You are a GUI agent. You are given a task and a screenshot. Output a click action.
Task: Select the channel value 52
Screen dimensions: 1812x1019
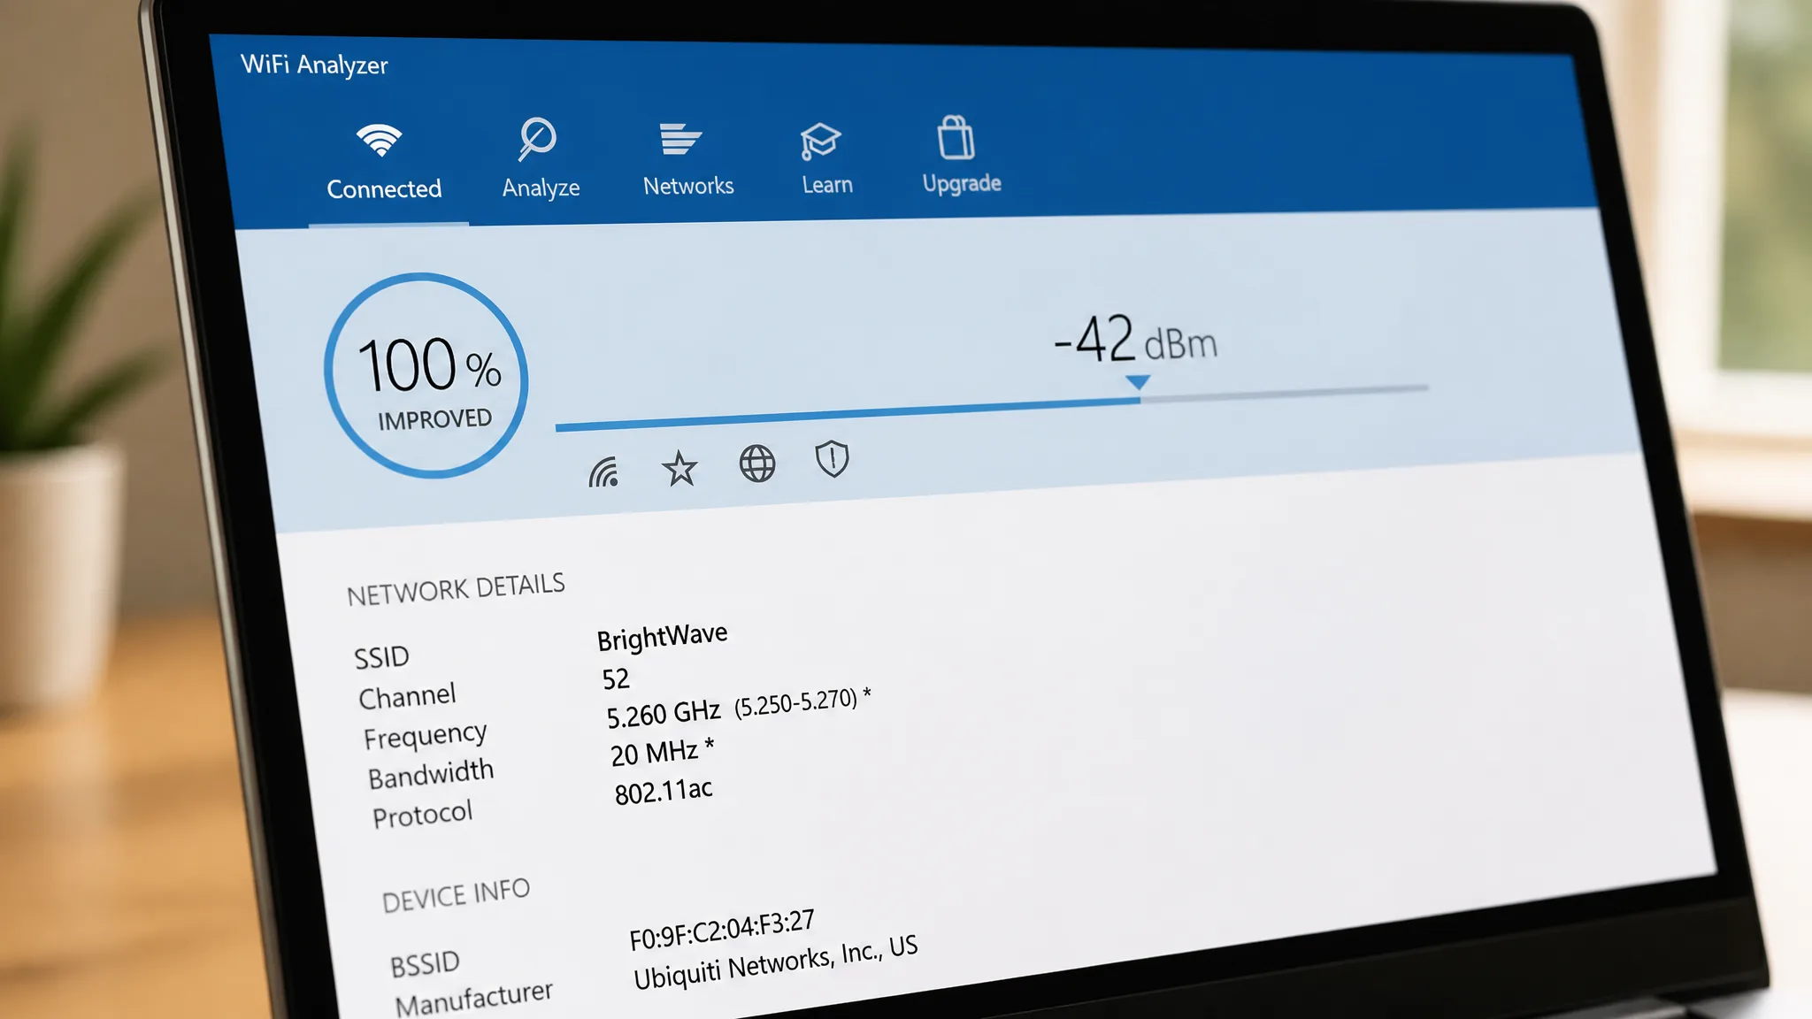point(616,679)
